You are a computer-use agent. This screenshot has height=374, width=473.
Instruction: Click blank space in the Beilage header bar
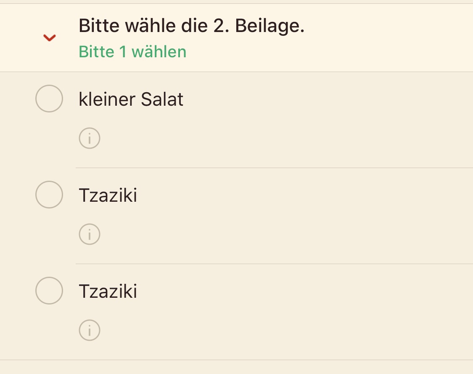pos(378,38)
